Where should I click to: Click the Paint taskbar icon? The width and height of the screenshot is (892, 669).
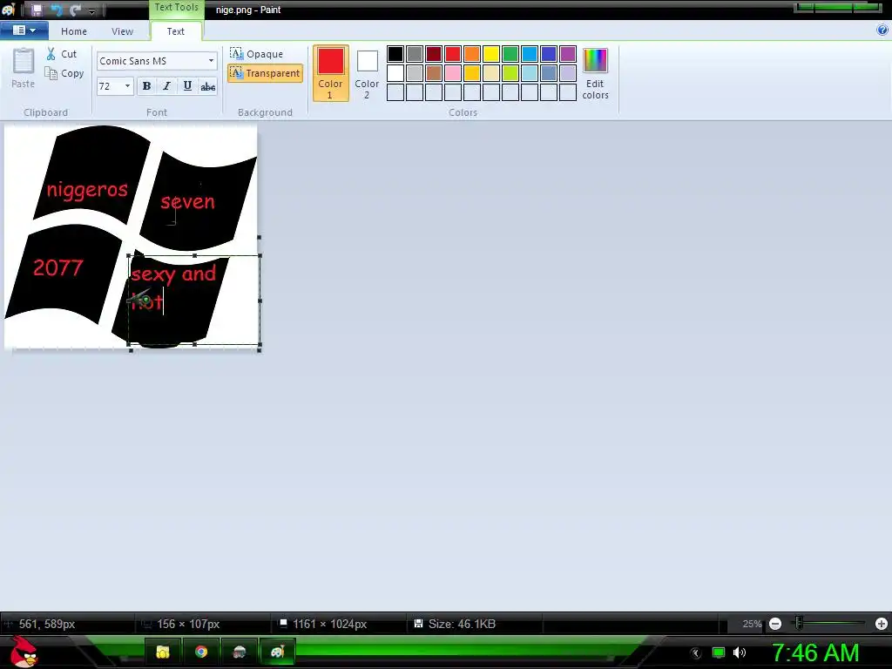(x=277, y=652)
